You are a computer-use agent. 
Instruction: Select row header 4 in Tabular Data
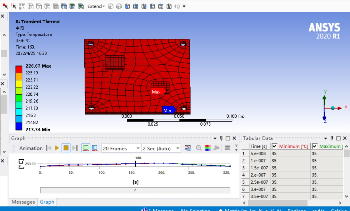pyautogui.click(x=245, y=175)
